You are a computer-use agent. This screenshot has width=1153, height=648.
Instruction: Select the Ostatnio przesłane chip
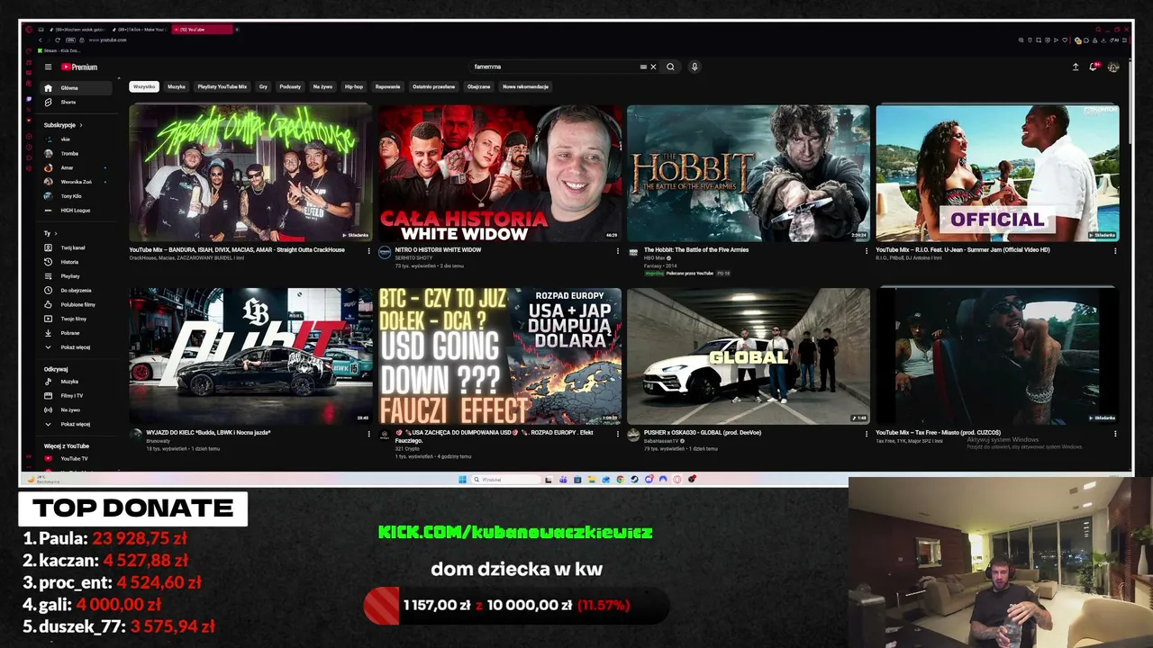(434, 87)
